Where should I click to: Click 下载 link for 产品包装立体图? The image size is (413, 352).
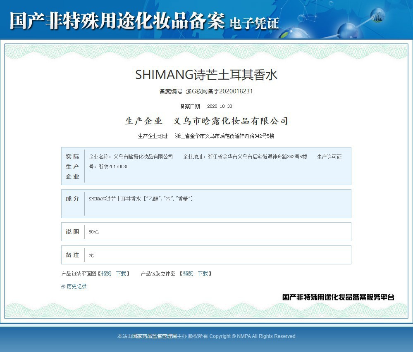(x=203, y=274)
